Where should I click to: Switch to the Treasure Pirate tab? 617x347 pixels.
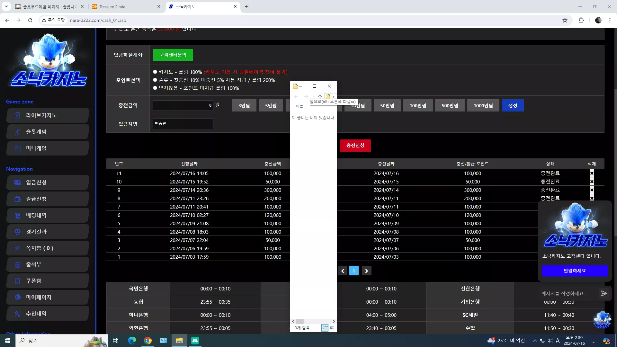tap(126, 7)
